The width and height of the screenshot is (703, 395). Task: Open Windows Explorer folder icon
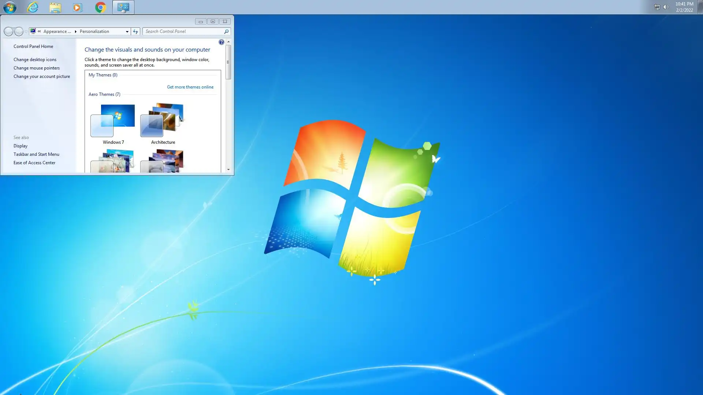point(55,8)
